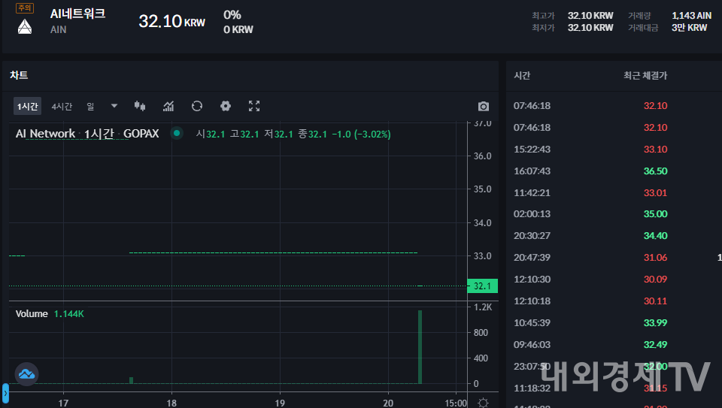Expand the left drawing toolbar arrow

click(x=5, y=392)
